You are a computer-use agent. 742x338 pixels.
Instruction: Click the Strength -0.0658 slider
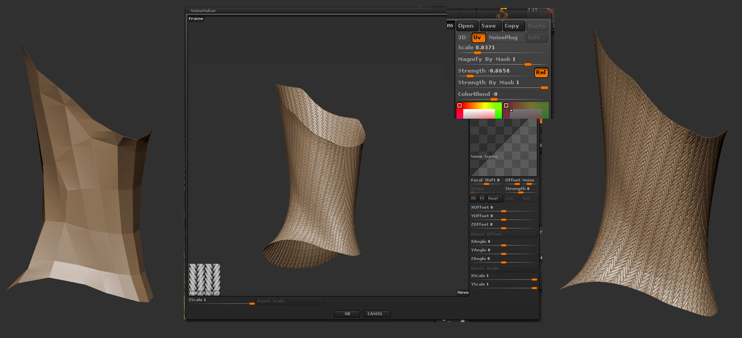point(494,73)
